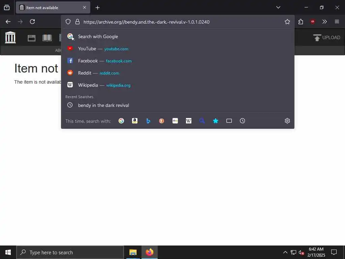Choose the Facebook suggestion
This screenshot has width=345, height=259.
[178, 61]
